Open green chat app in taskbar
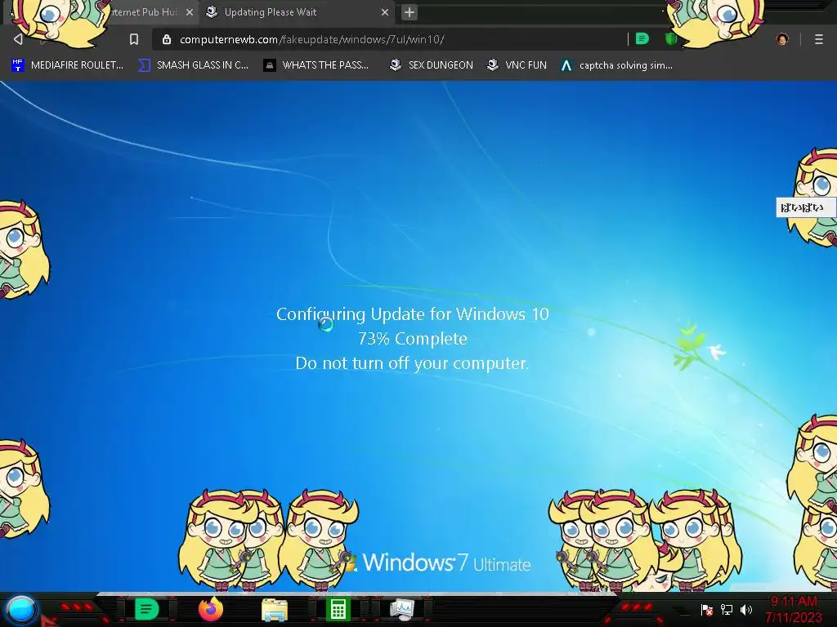The height and width of the screenshot is (627, 837). pyautogui.click(x=146, y=609)
